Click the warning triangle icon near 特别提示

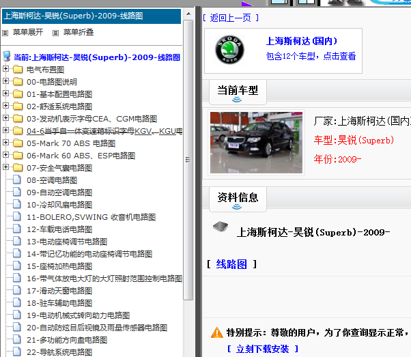tap(217, 332)
